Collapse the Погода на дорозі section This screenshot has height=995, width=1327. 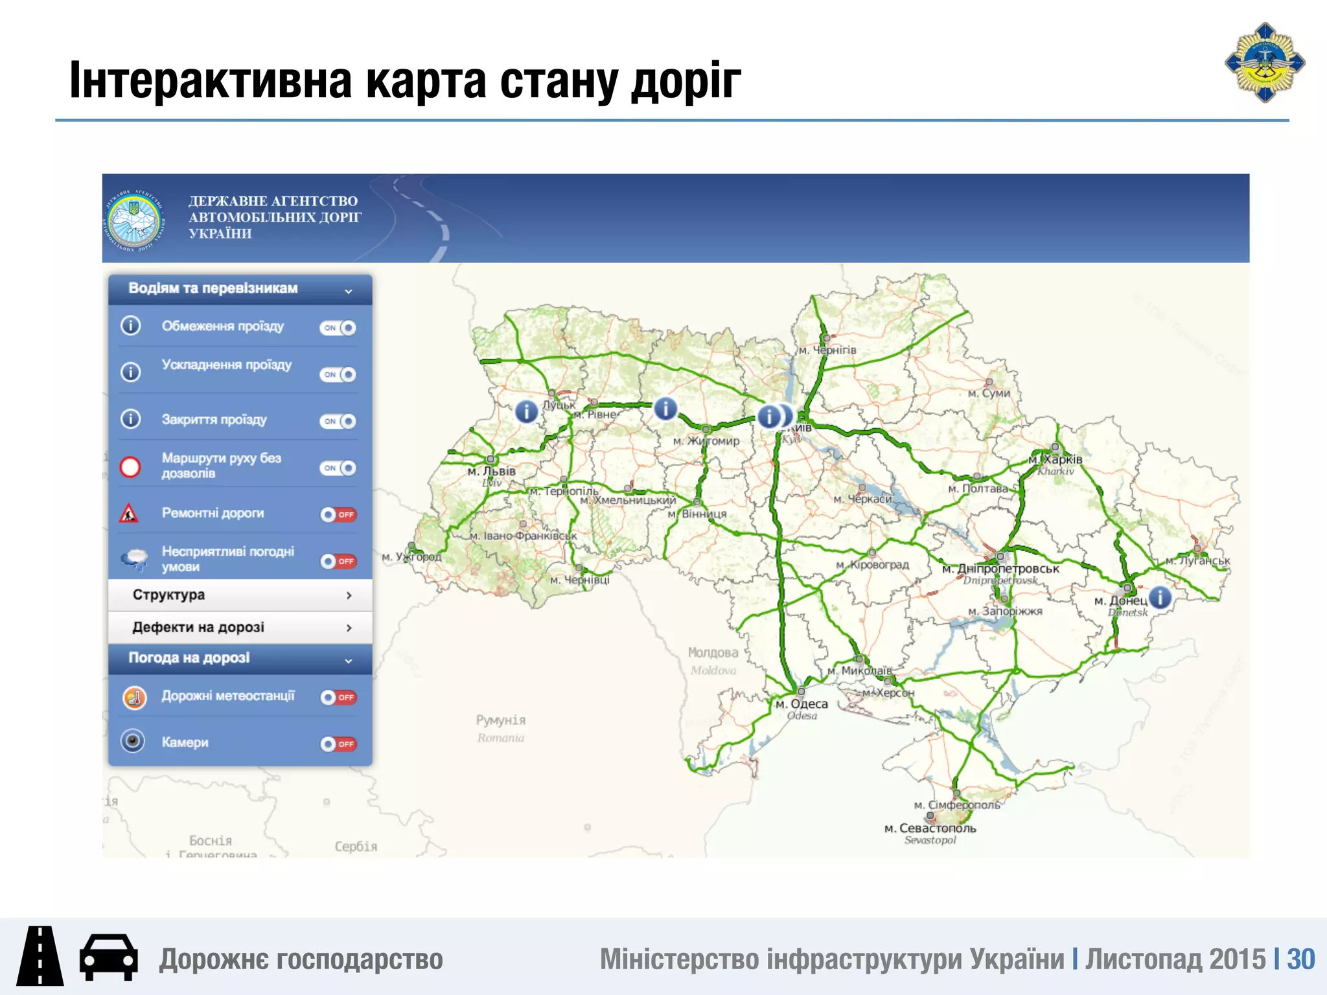(x=240, y=658)
